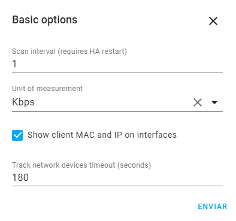
Task: Submit options with the ENVIAR button
Action: coord(213,207)
